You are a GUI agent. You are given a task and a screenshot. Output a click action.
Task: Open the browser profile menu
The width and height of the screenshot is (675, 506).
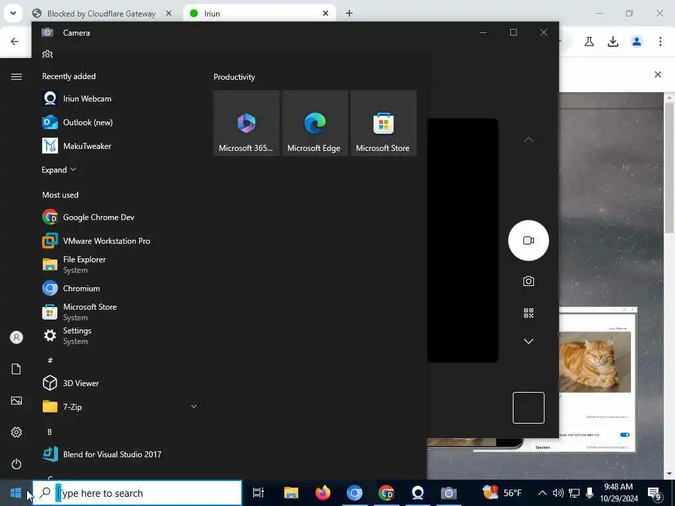pos(637,42)
